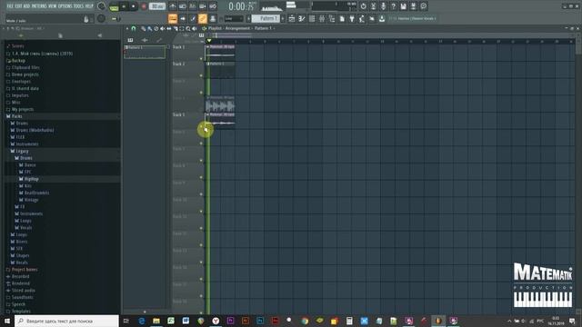Show audio clips in the picker panel
582x327 pixels.
[x=145, y=40]
